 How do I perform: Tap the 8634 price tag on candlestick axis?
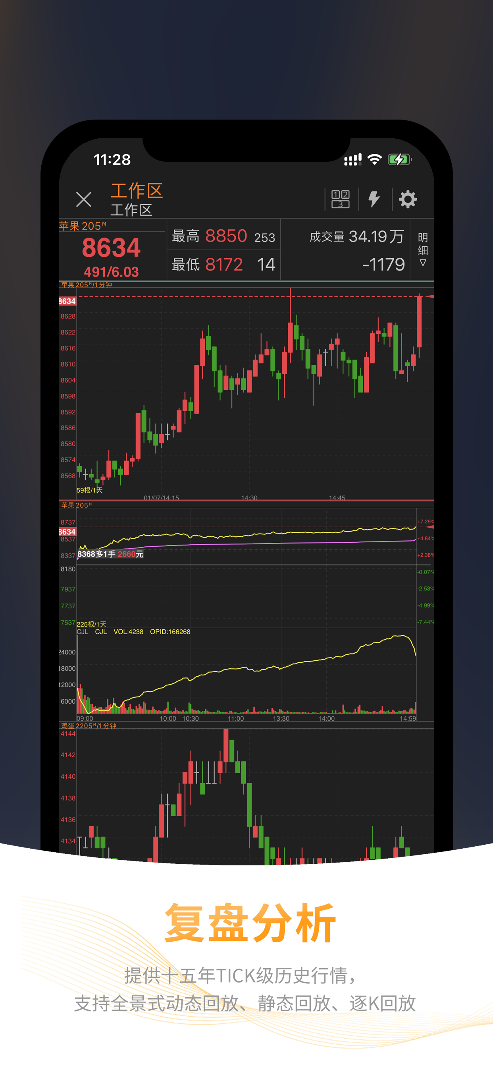tap(67, 301)
